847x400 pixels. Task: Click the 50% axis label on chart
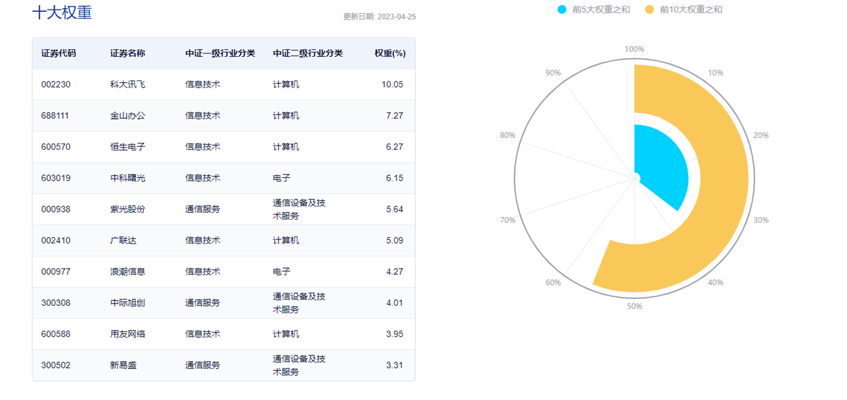point(634,306)
